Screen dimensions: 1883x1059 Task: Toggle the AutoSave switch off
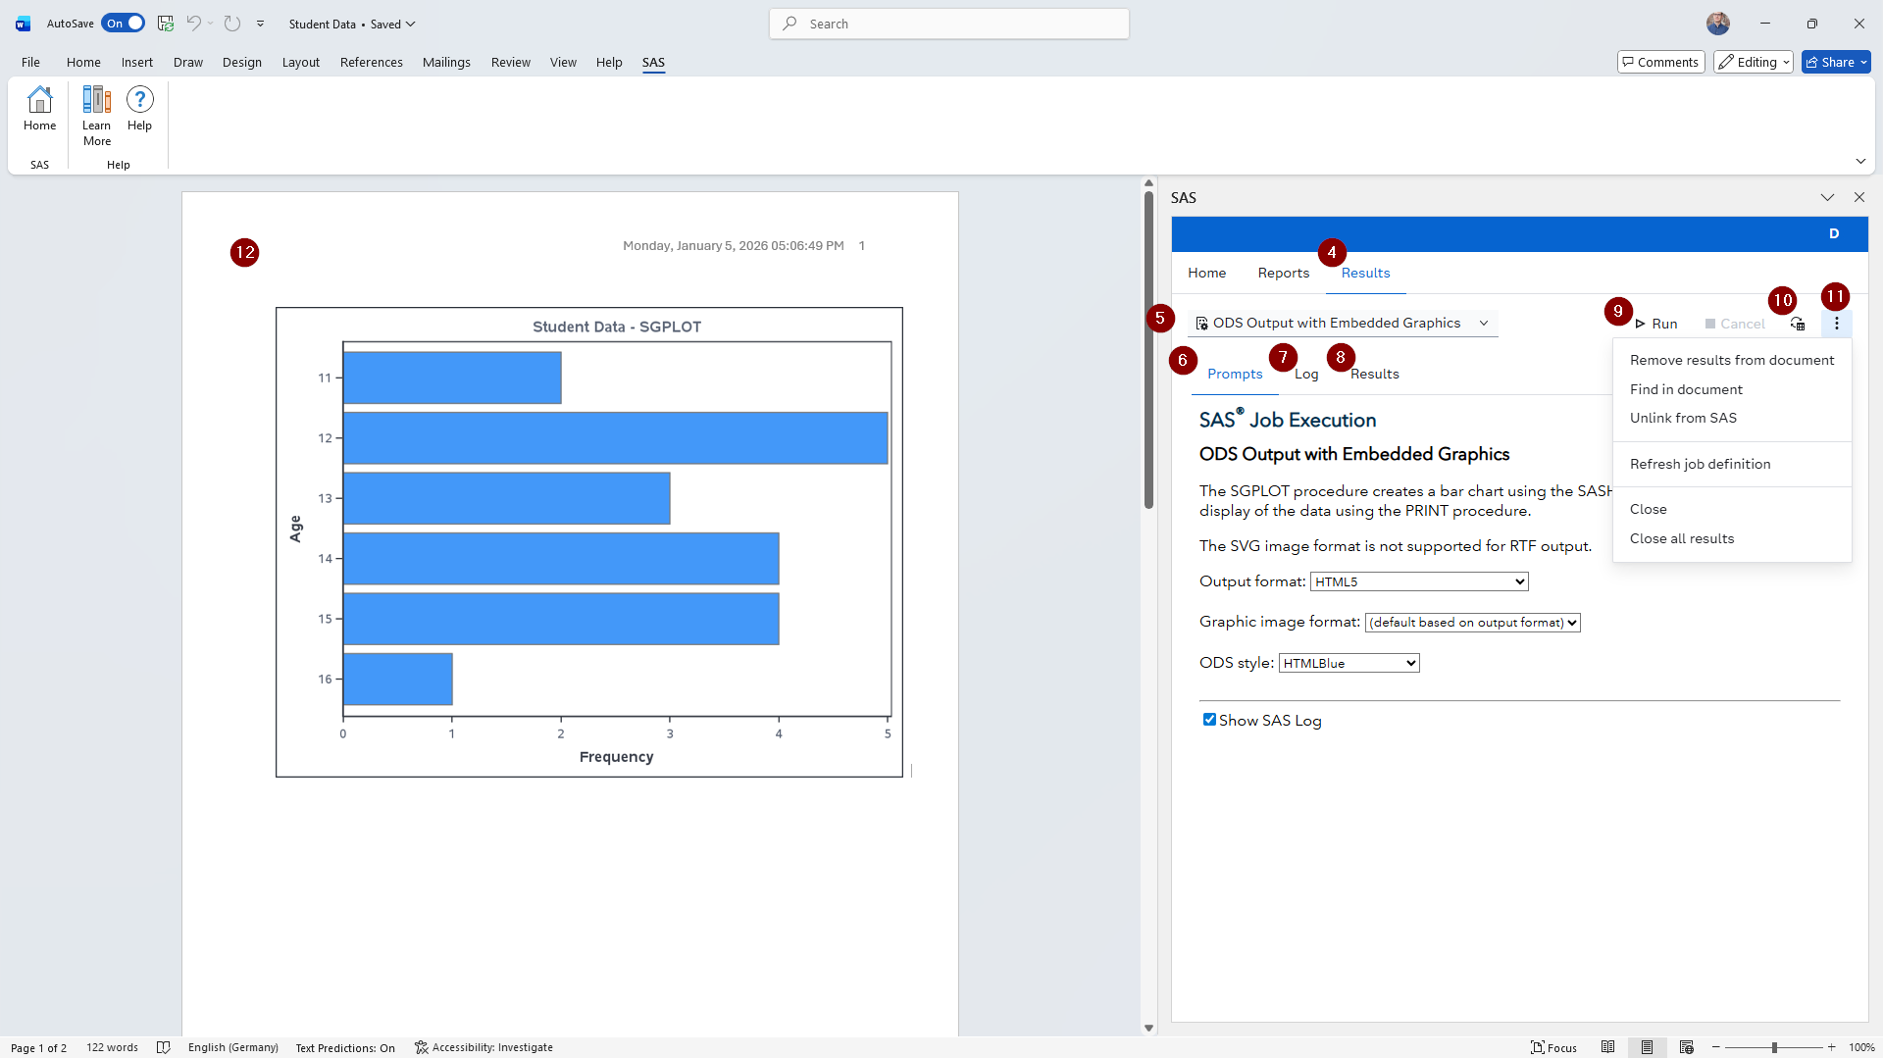coord(124,24)
